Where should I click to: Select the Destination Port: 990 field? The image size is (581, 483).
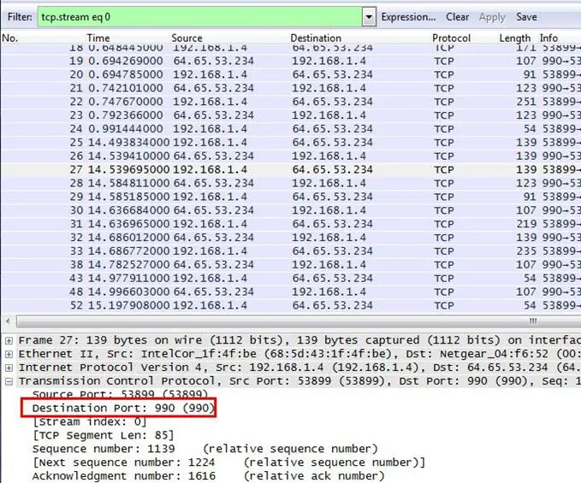coord(117,409)
